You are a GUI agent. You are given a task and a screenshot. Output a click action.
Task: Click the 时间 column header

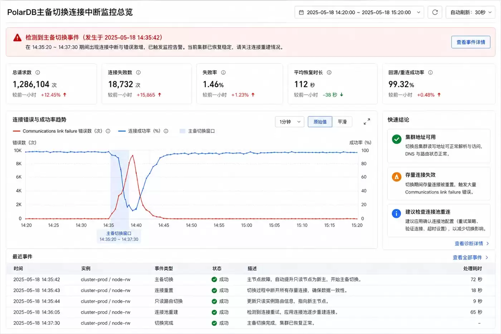[18, 268]
